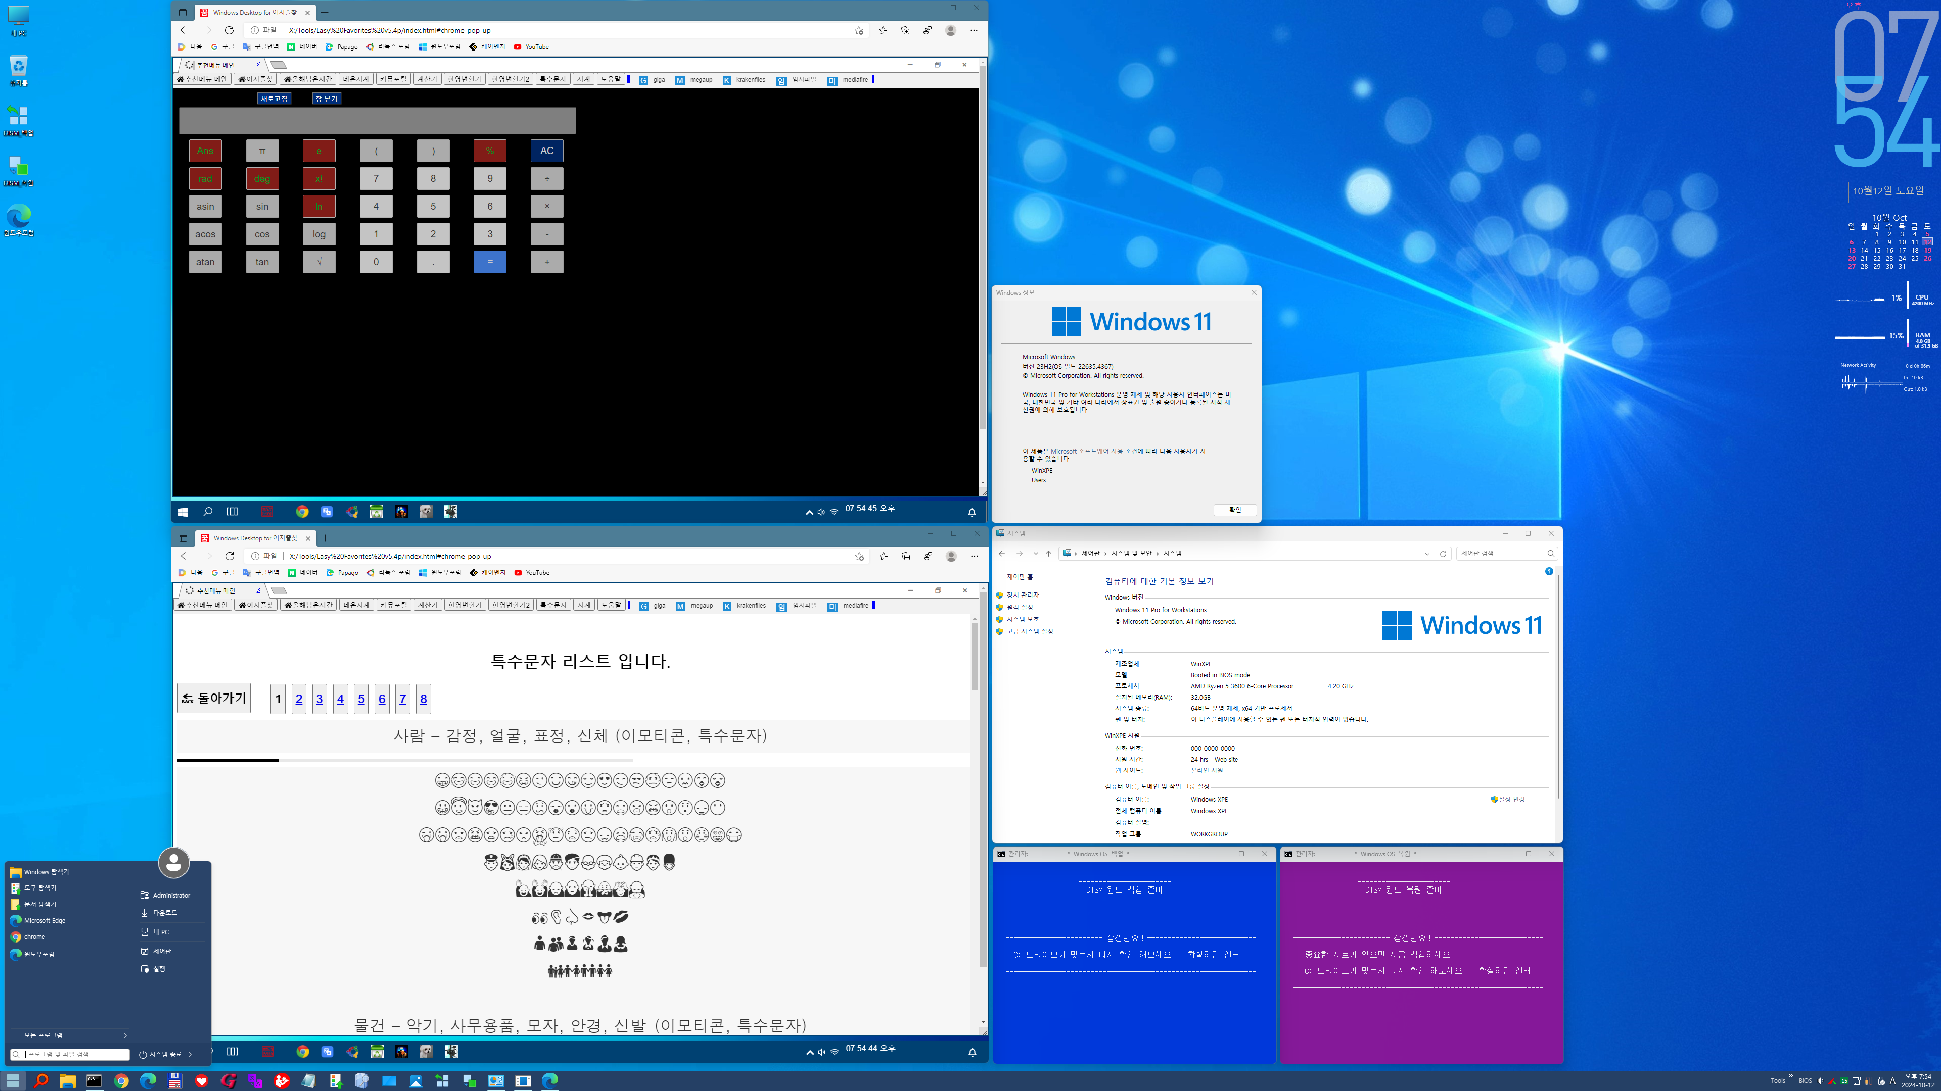This screenshot has height=1091, width=1941.
Task: Open 네온시계 tab in the 특수문자 window menu
Action: pyautogui.click(x=356, y=606)
